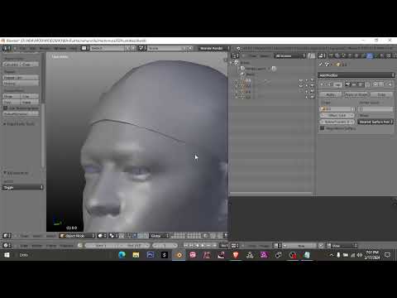Toggle Keep Above Surface checkbox
Image resolution: width=397 pixels, height=298 pixels.
[322, 128]
